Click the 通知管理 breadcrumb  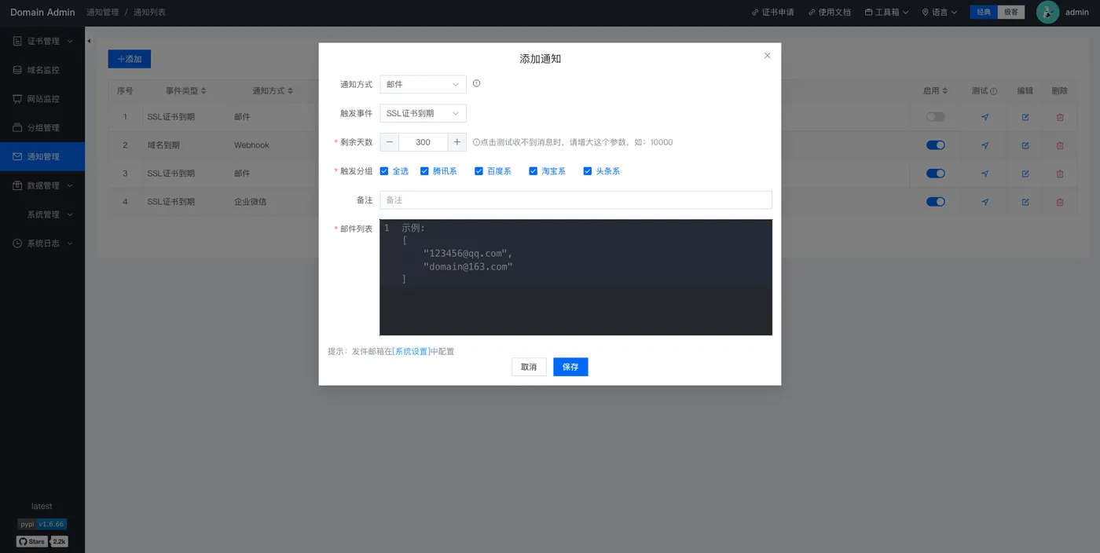tap(102, 12)
